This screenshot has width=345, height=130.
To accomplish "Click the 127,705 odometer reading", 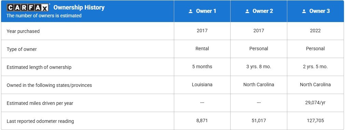I will (x=315, y=120).
